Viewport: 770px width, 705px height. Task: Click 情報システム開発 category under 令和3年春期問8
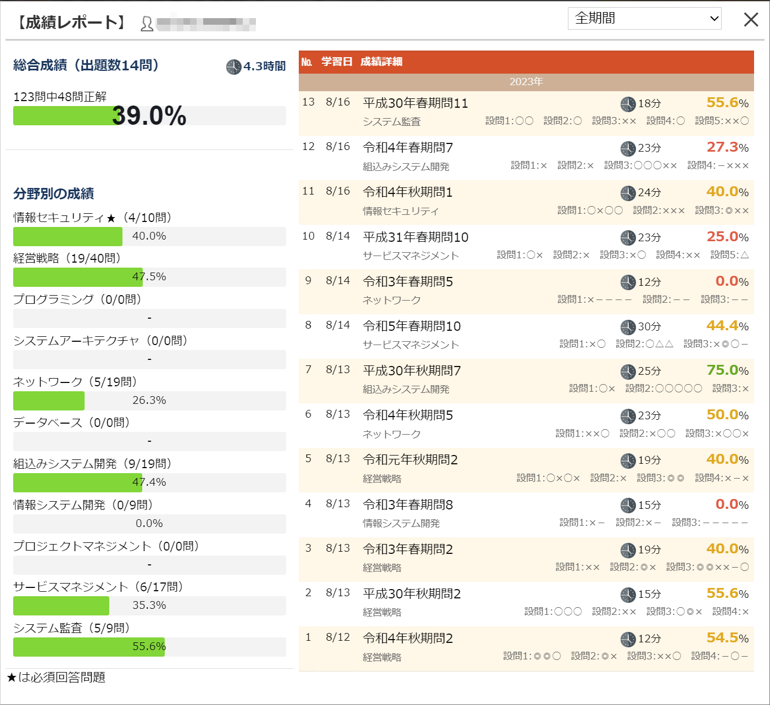401,524
